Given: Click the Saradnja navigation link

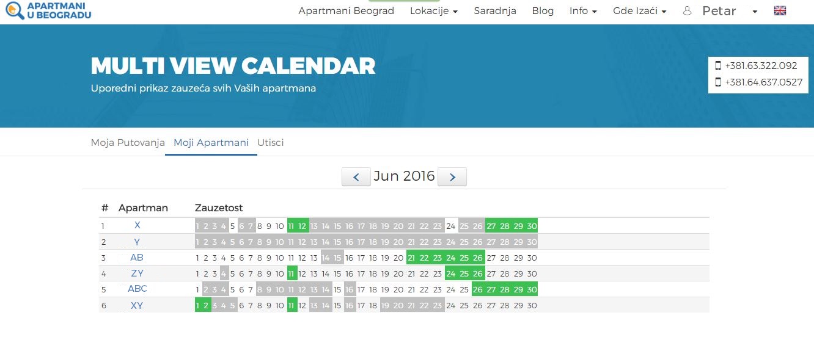Looking at the screenshot, I should coord(495,11).
